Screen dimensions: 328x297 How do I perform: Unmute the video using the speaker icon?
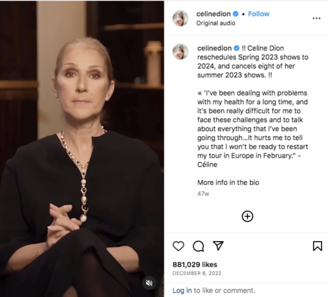coord(149,283)
